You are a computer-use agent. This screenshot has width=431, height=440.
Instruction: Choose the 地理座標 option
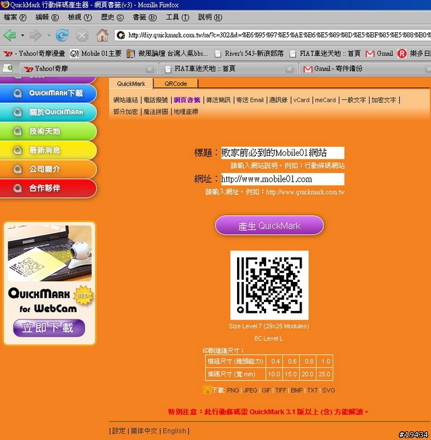click(186, 112)
